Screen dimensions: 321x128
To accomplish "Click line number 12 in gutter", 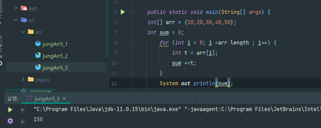I will click(114, 84).
